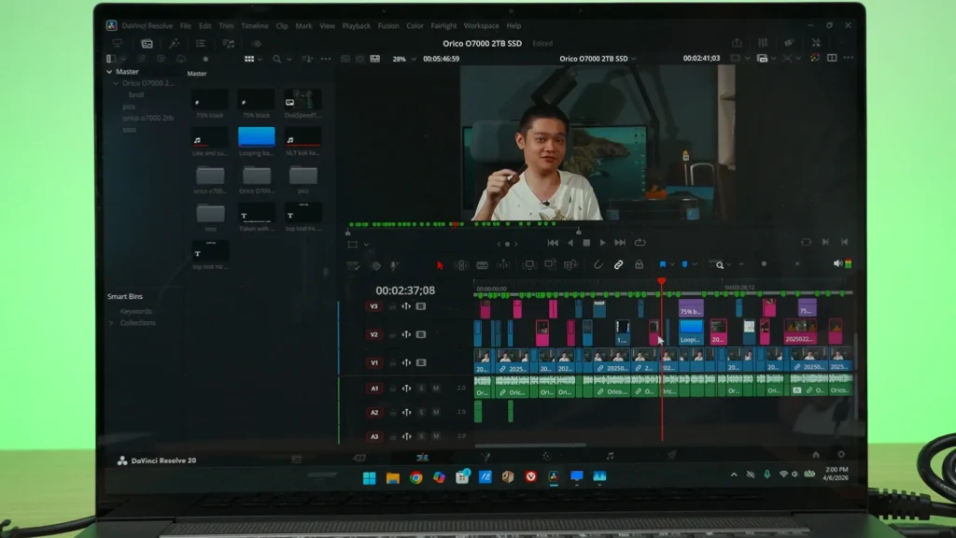Viewport: 956px width, 538px height.
Task: Open the Project Settings gear icon
Action: click(x=841, y=455)
